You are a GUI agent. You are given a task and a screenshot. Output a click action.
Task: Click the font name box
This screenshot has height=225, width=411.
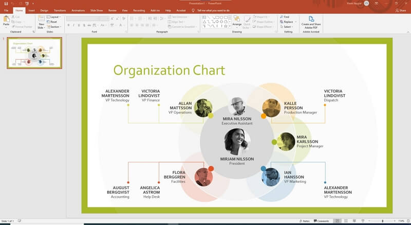pos(83,19)
